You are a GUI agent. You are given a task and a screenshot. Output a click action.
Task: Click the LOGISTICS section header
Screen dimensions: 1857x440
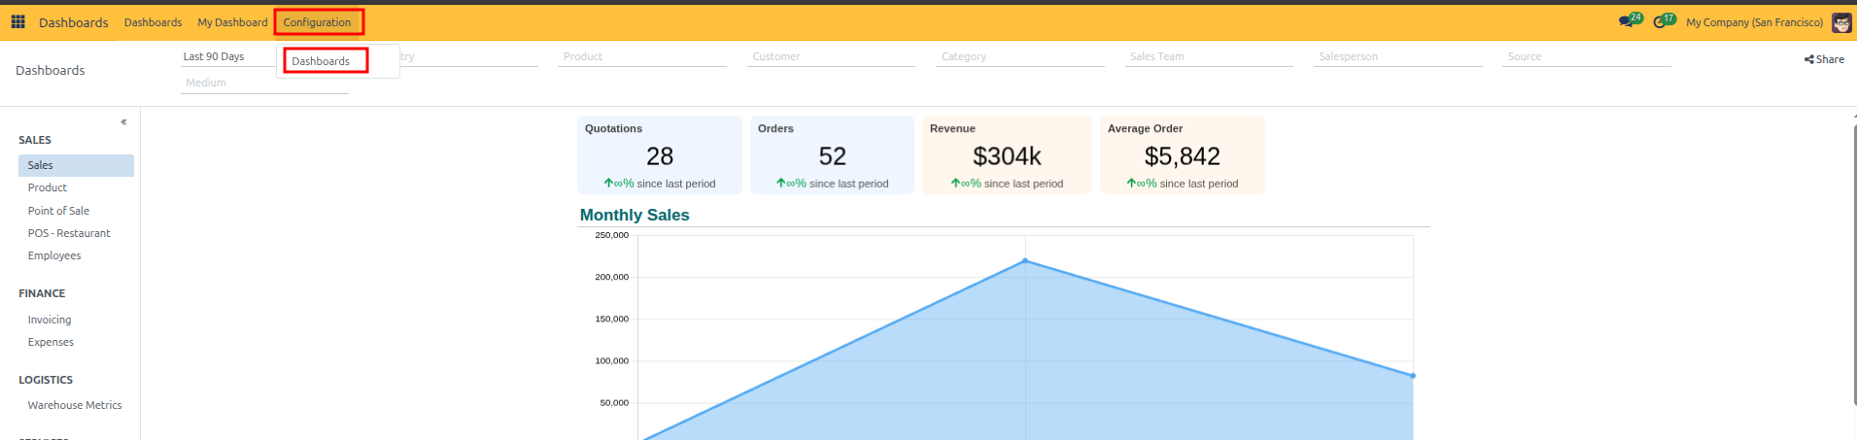[46, 380]
